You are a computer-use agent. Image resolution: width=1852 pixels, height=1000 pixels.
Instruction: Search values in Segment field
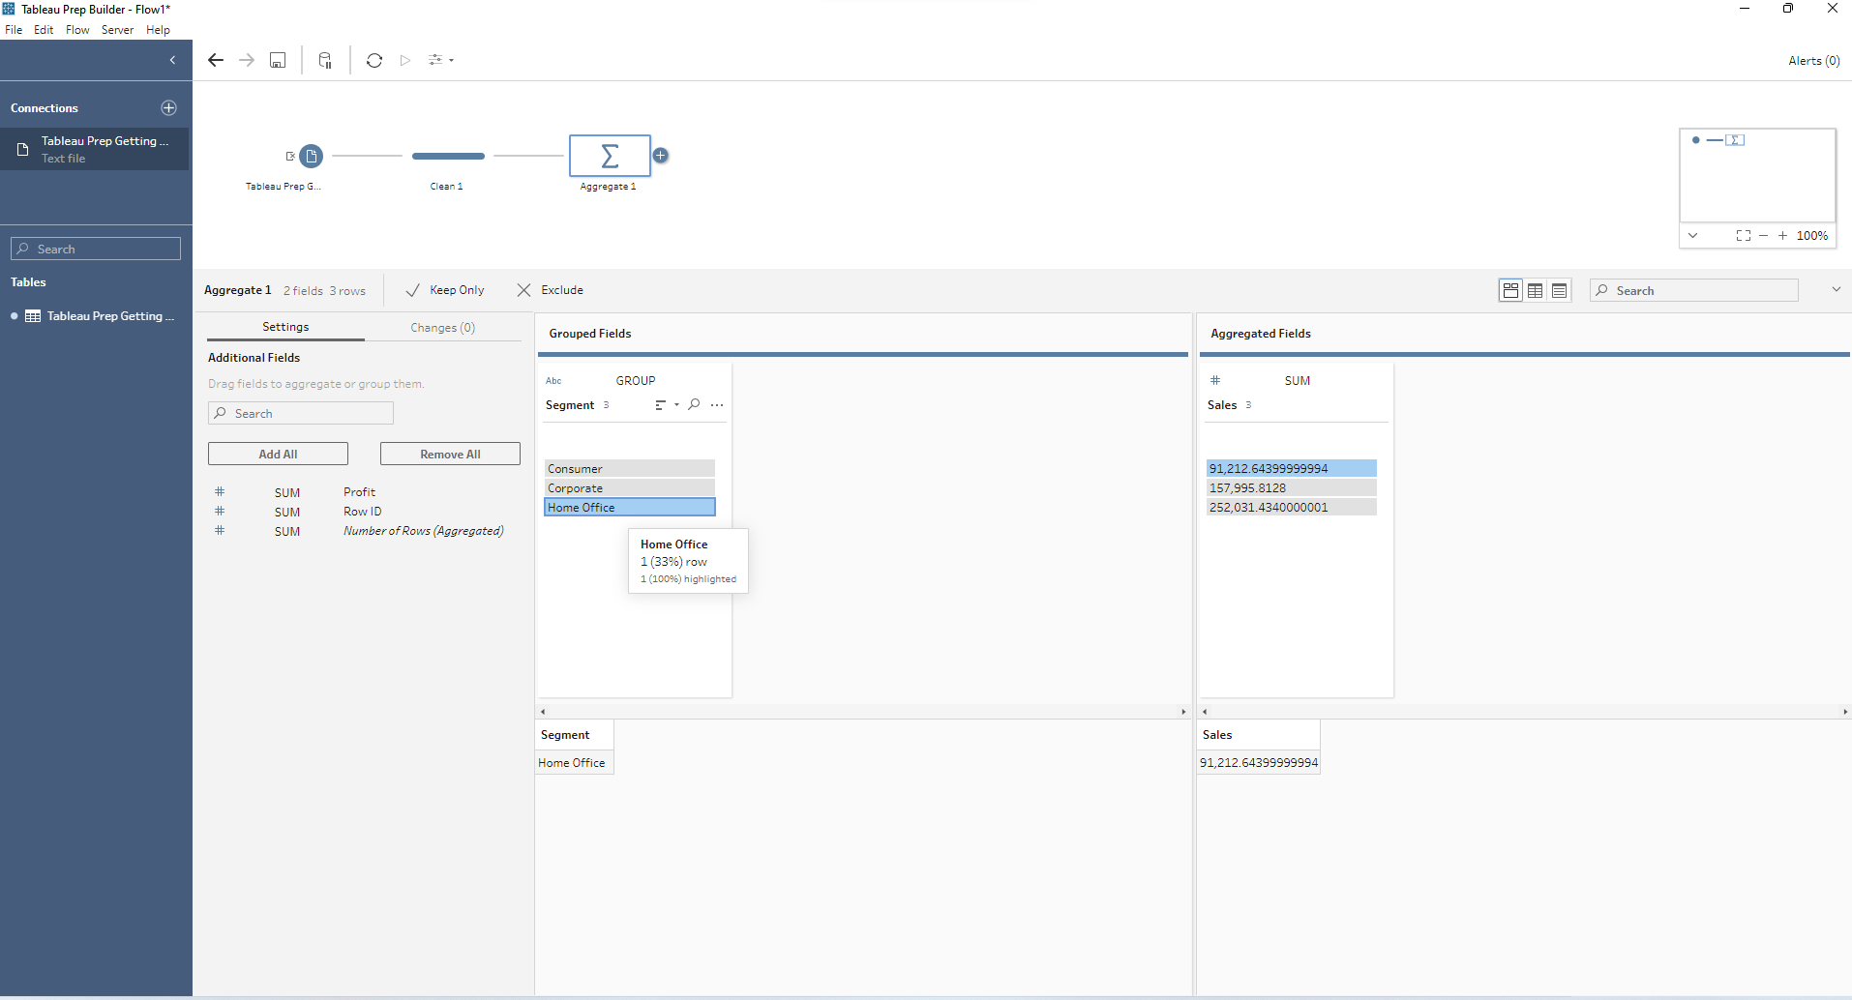click(694, 404)
